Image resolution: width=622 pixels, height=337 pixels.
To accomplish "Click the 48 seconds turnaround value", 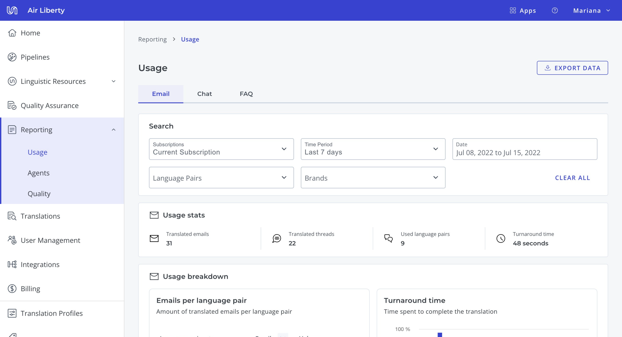I will tap(530, 243).
